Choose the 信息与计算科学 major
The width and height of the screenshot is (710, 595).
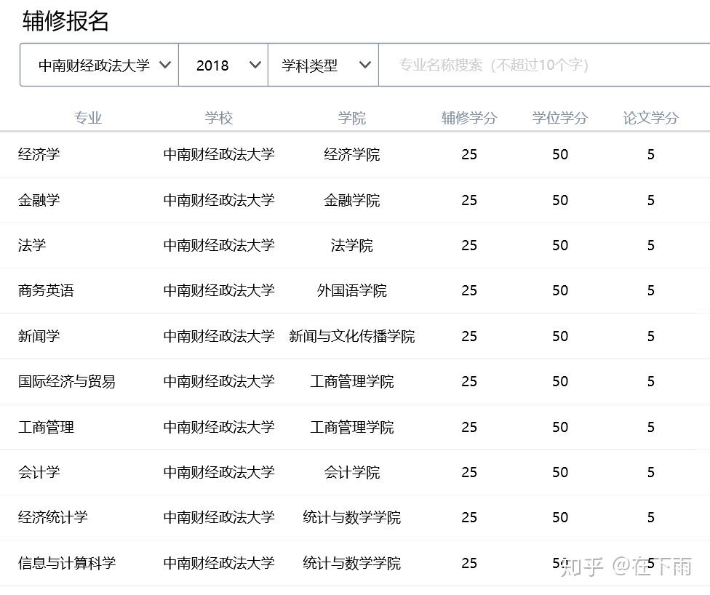coord(67,563)
